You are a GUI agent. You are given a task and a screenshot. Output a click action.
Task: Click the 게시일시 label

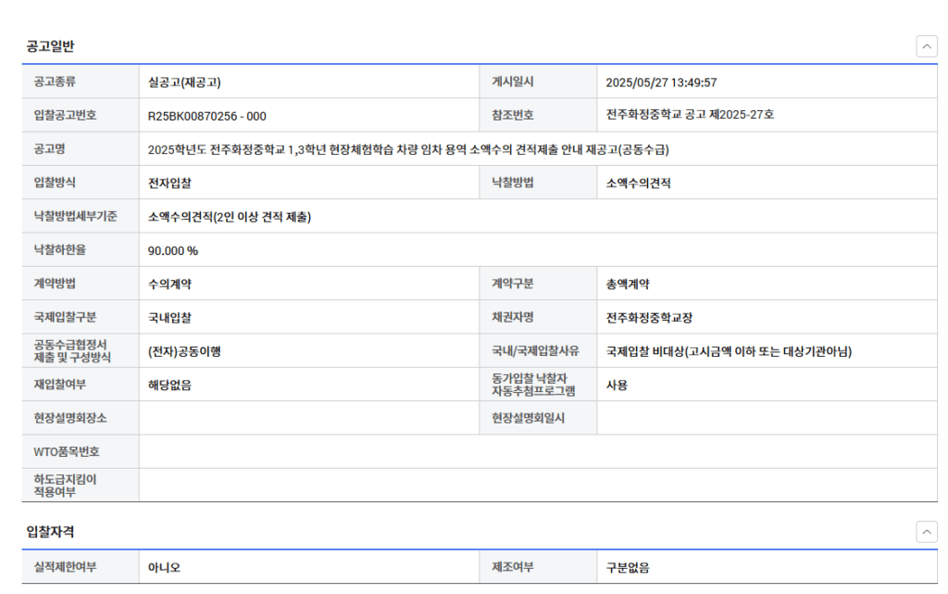pos(513,82)
